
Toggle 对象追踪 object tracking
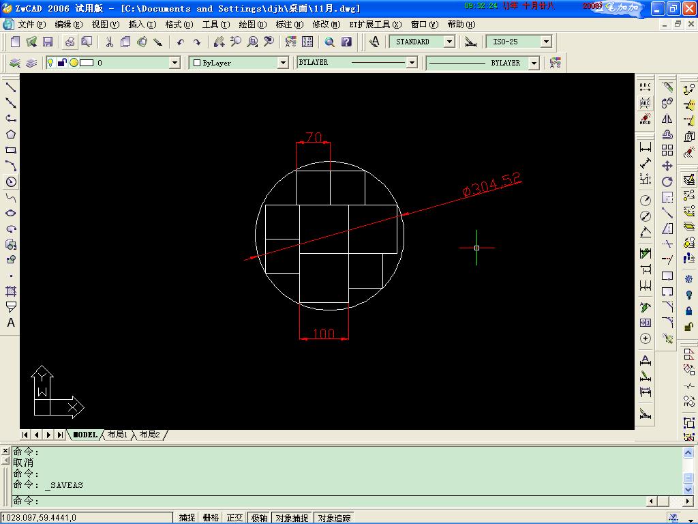[x=334, y=518]
